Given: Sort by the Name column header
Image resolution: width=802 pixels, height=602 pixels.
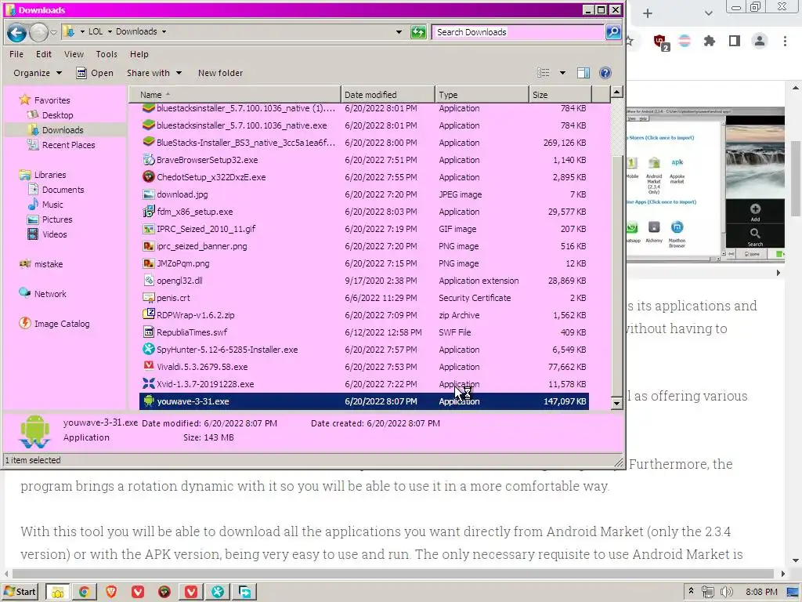Looking at the screenshot, I should click(x=235, y=95).
